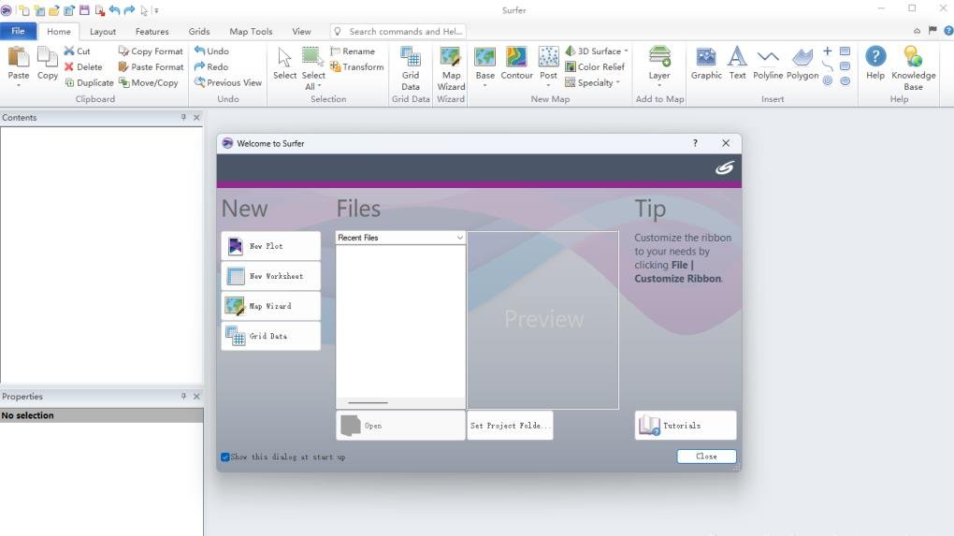Return to Previous View
The height and width of the screenshot is (536, 954).
227,82
